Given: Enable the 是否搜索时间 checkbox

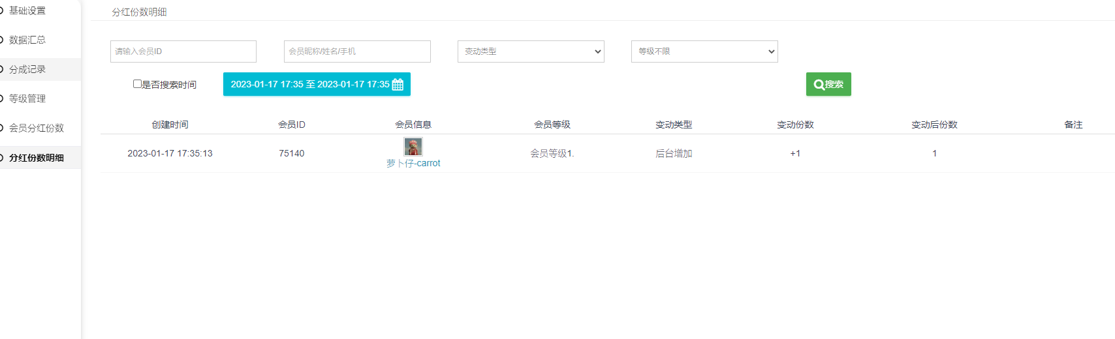Looking at the screenshot, I should (137, 84).
